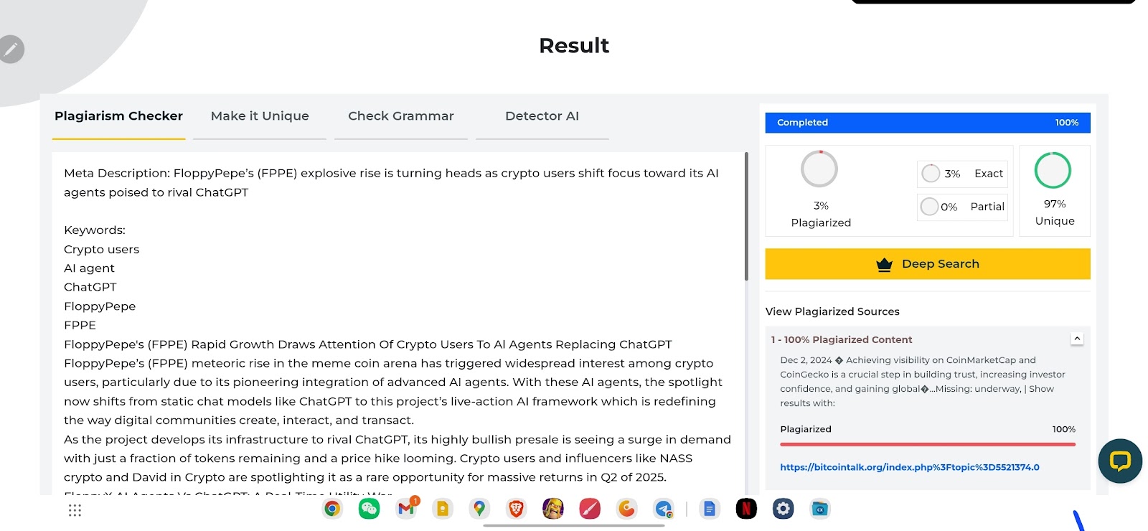Open the Check Grammar tab
Image resolution: width=1148 pixels, height=531 pixels.
401,116
